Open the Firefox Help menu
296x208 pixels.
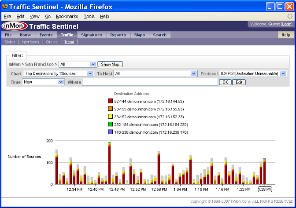point(104,16)
